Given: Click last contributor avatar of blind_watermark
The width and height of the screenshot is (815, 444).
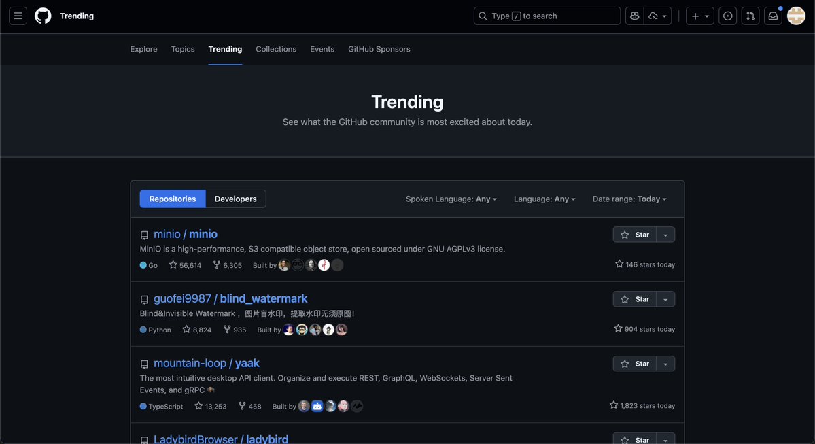Looking at the screenshot, I should [341, 330].
